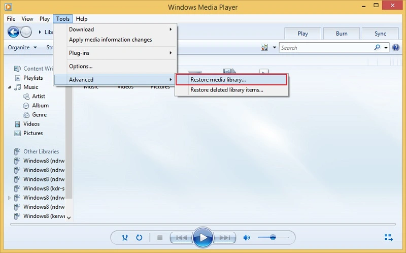Open the Organize dropdown
Image resolution: width=406 pixels, height=253 pixels.
pyautogui.click(x=22, y=47)
